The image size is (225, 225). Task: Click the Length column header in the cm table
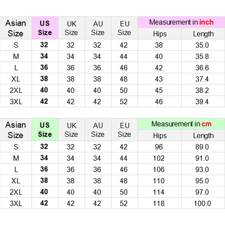pos(203,136)
